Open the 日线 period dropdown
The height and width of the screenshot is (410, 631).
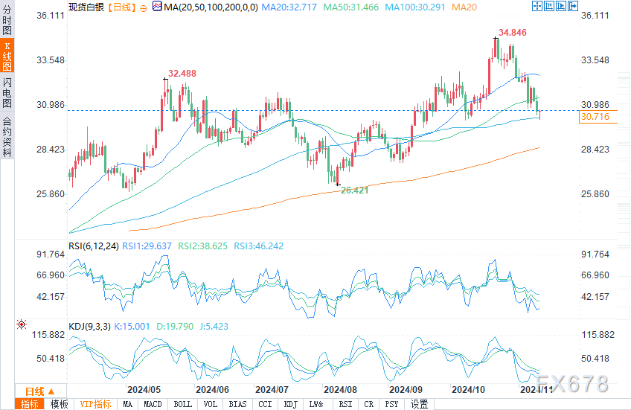click(x=40, y=391)
